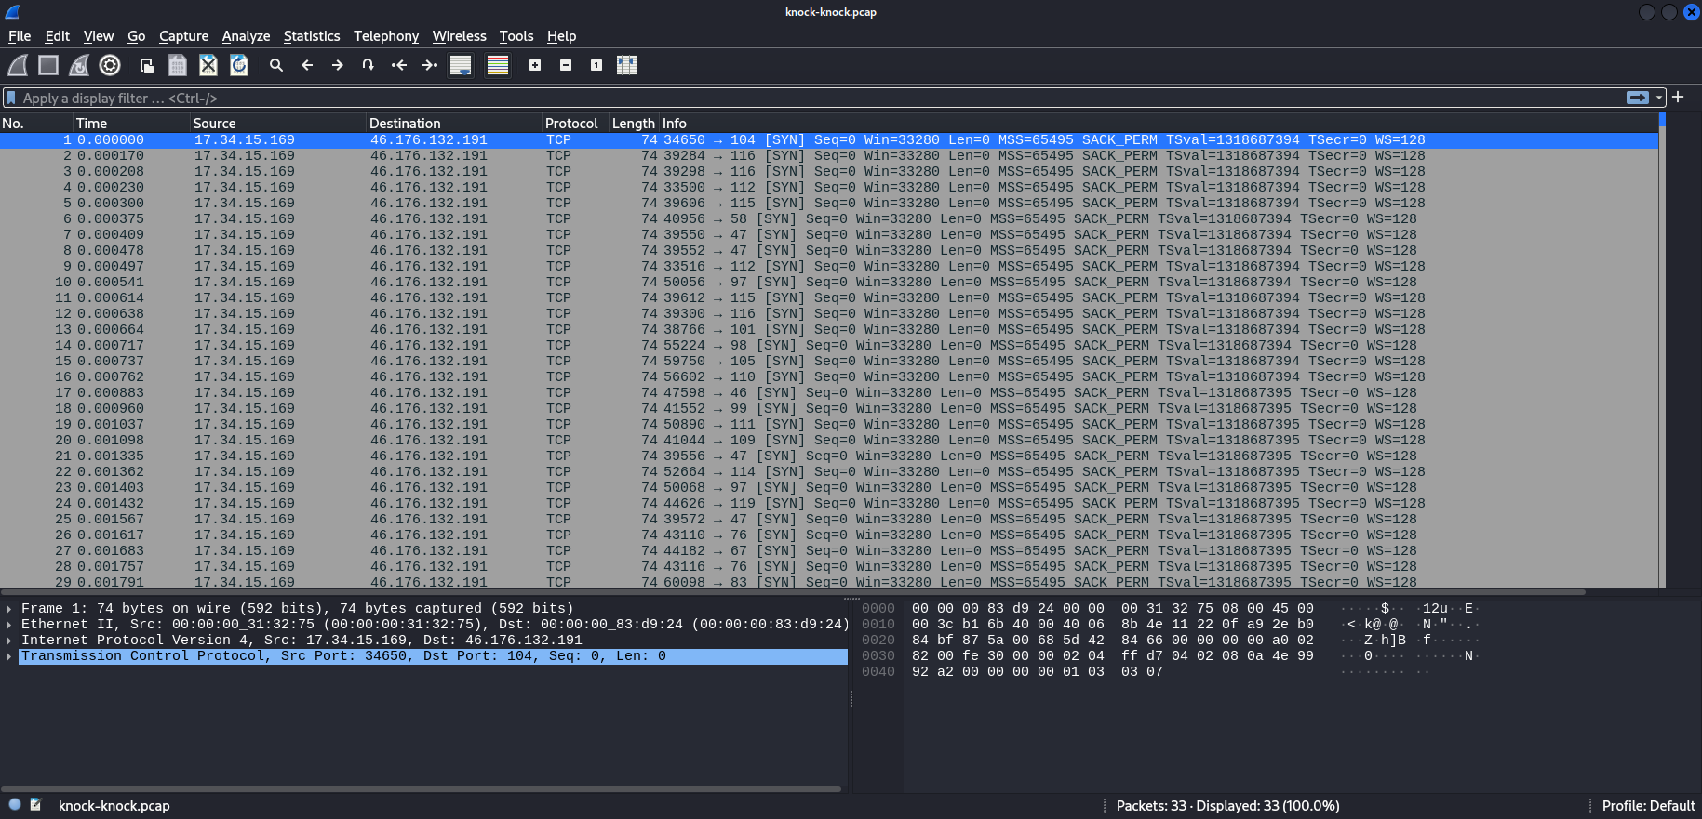Expand Transmission Control Protocol node
Screen dimensions: 1702x819
point(9,656)
